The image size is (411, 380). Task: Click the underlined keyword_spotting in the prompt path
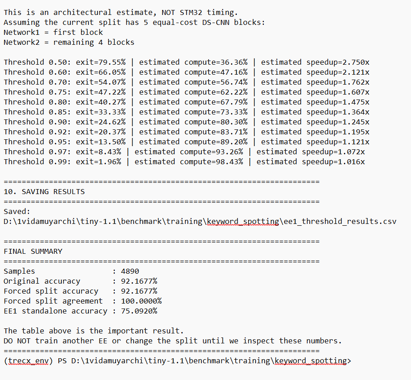(311, 361)
